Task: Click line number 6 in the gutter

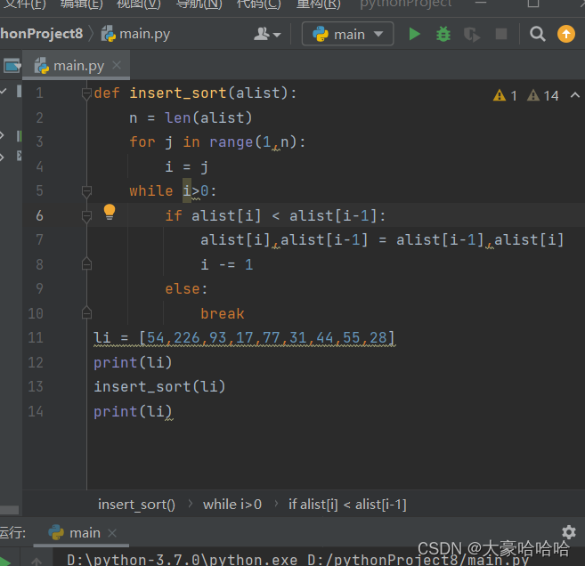Action: tap(39, 216)
